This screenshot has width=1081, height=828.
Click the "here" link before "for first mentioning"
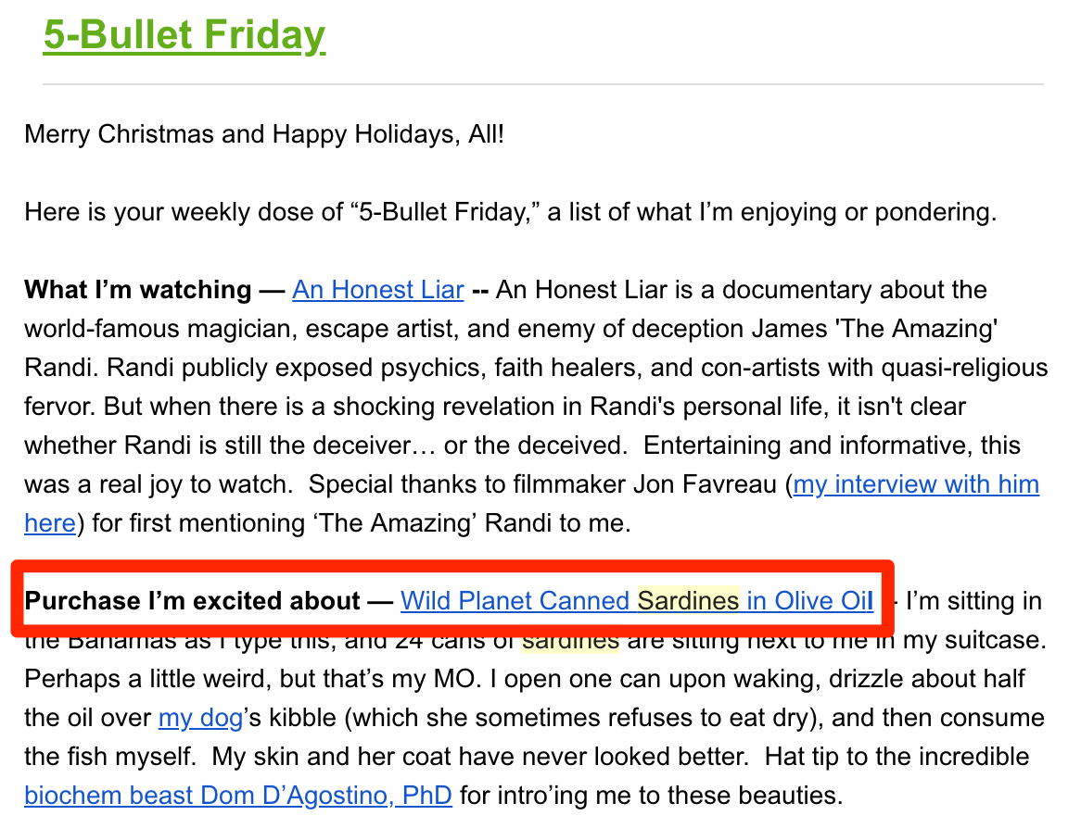click(50, 523)
